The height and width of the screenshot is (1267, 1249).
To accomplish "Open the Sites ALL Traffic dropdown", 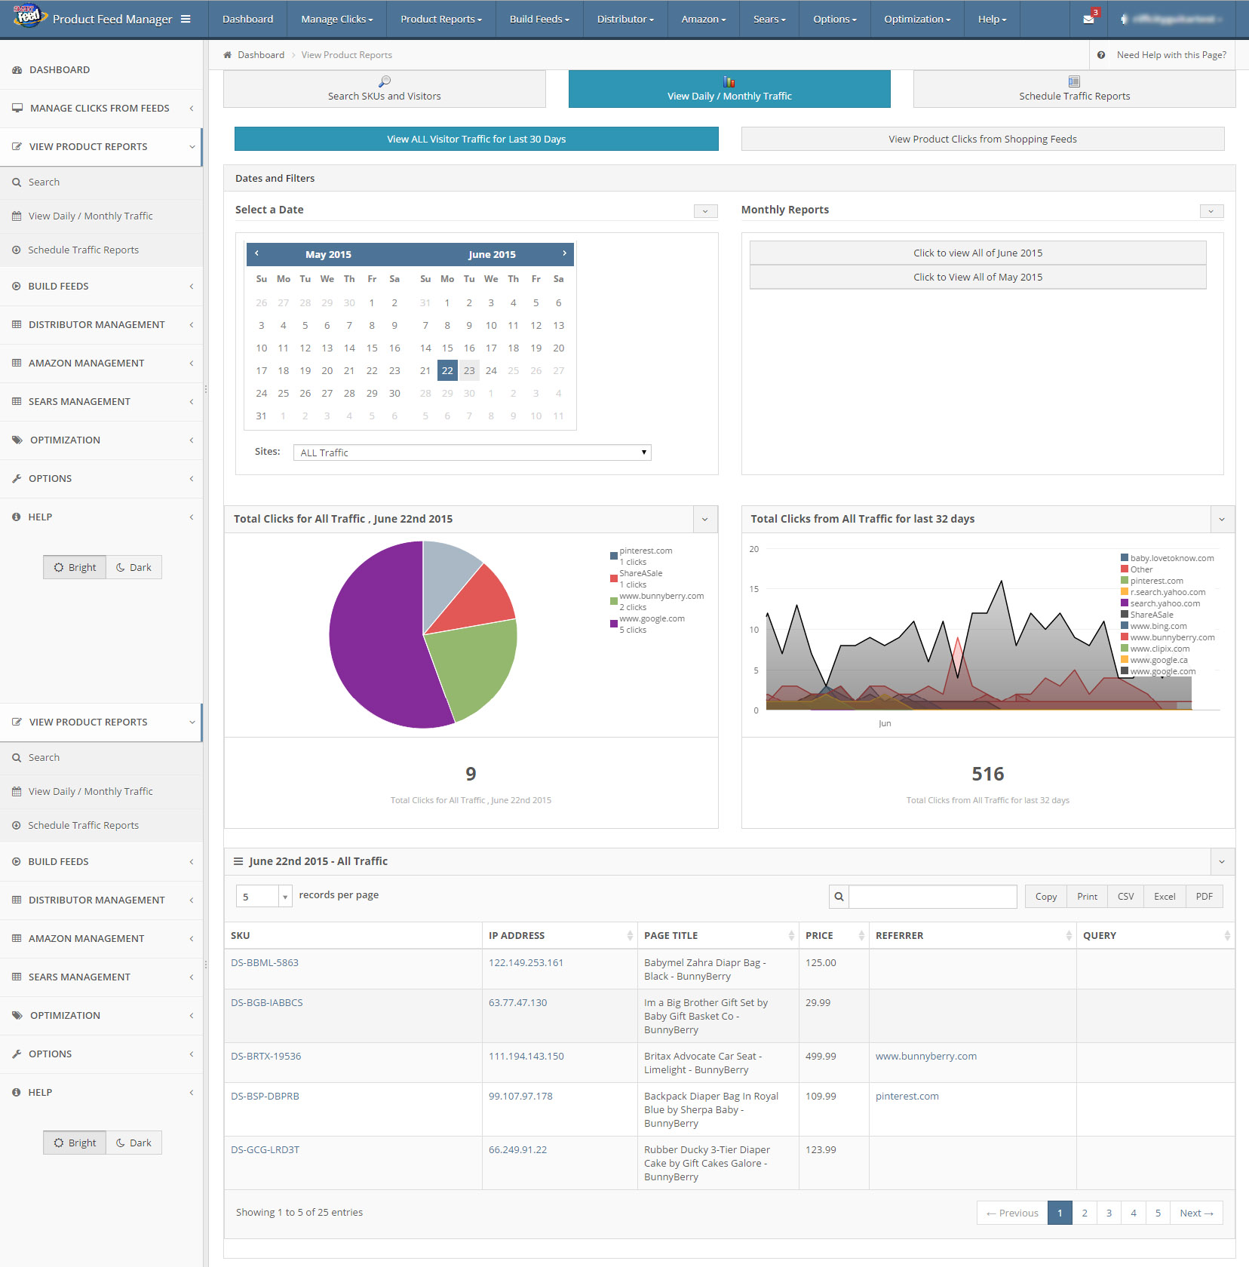I will (472, 452).
